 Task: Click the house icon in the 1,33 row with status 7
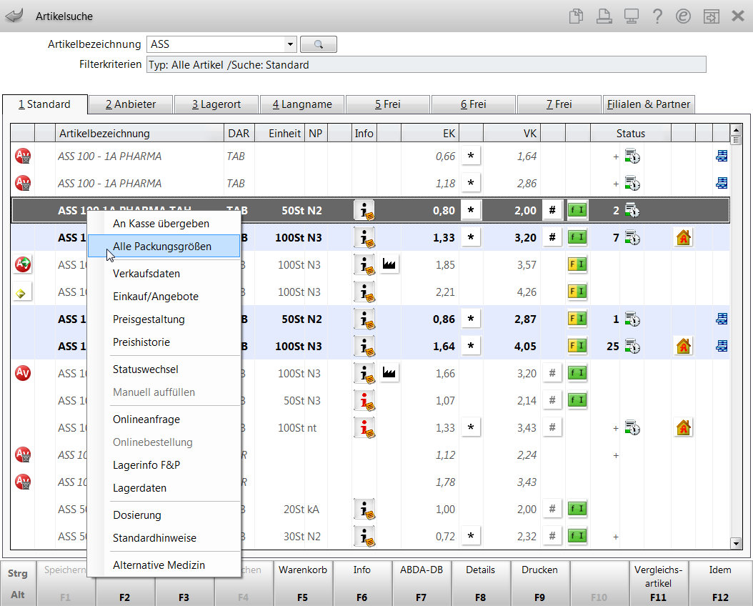[684, 237]
